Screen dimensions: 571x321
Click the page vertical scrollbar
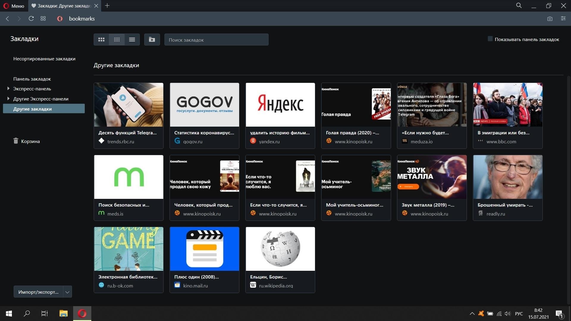569,190
